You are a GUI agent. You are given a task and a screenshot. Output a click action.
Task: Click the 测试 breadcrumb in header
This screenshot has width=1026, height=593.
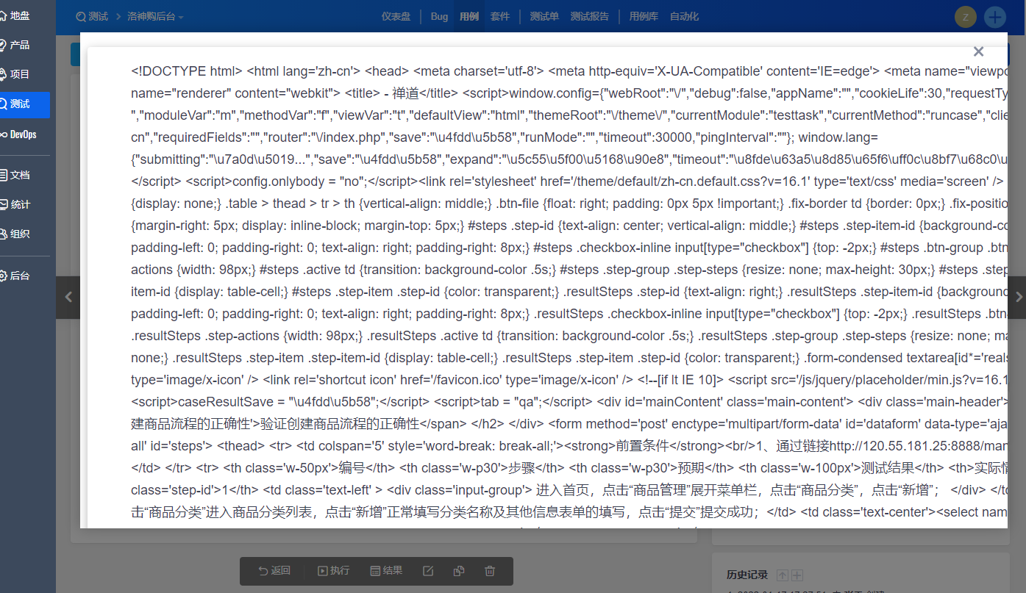pyautogui.click(x=92, y=16)
